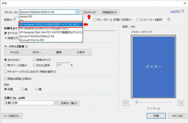Image resolution: width=188 pixels, height=123 pixels.
Task: Open printer プロパティ (Properties) button
Action: pos(89,12)
